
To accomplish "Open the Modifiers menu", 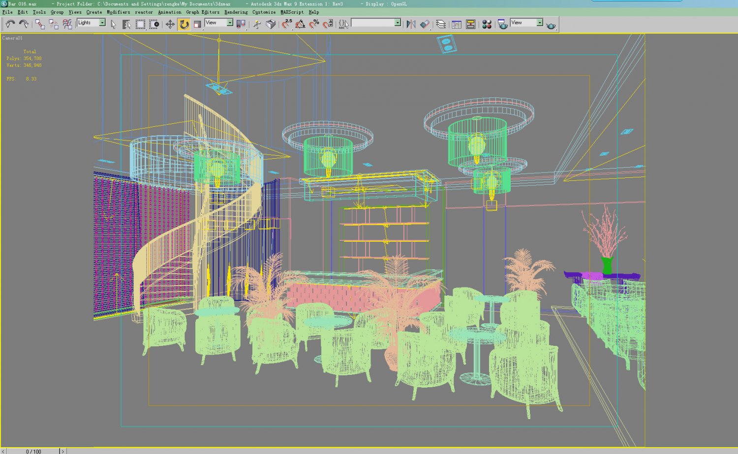I will [117, 12].
